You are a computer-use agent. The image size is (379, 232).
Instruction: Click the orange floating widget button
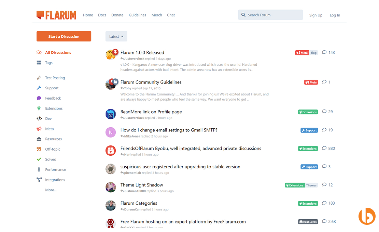(x=367, y=216)
